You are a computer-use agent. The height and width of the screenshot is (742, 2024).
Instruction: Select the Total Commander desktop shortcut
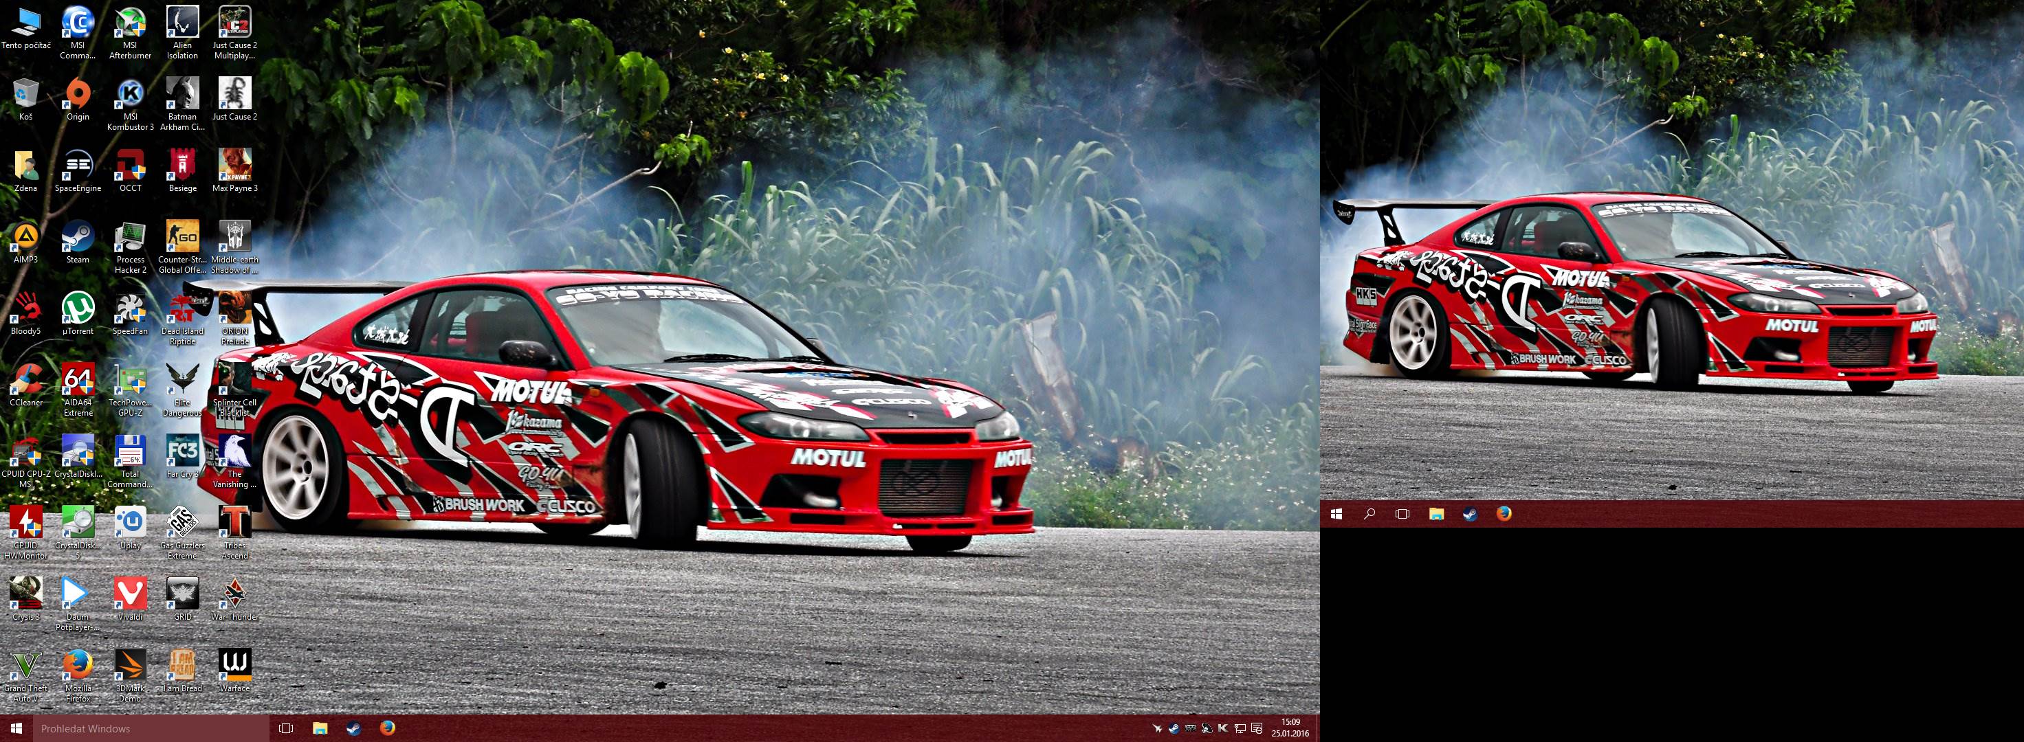(x=131, y=462)
